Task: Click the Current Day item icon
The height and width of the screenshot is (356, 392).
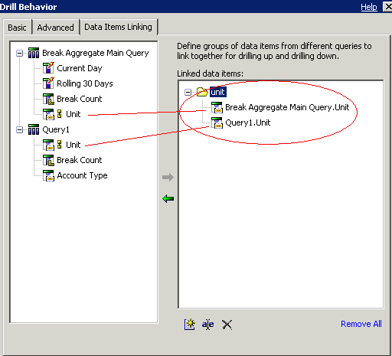Action: 48,68
